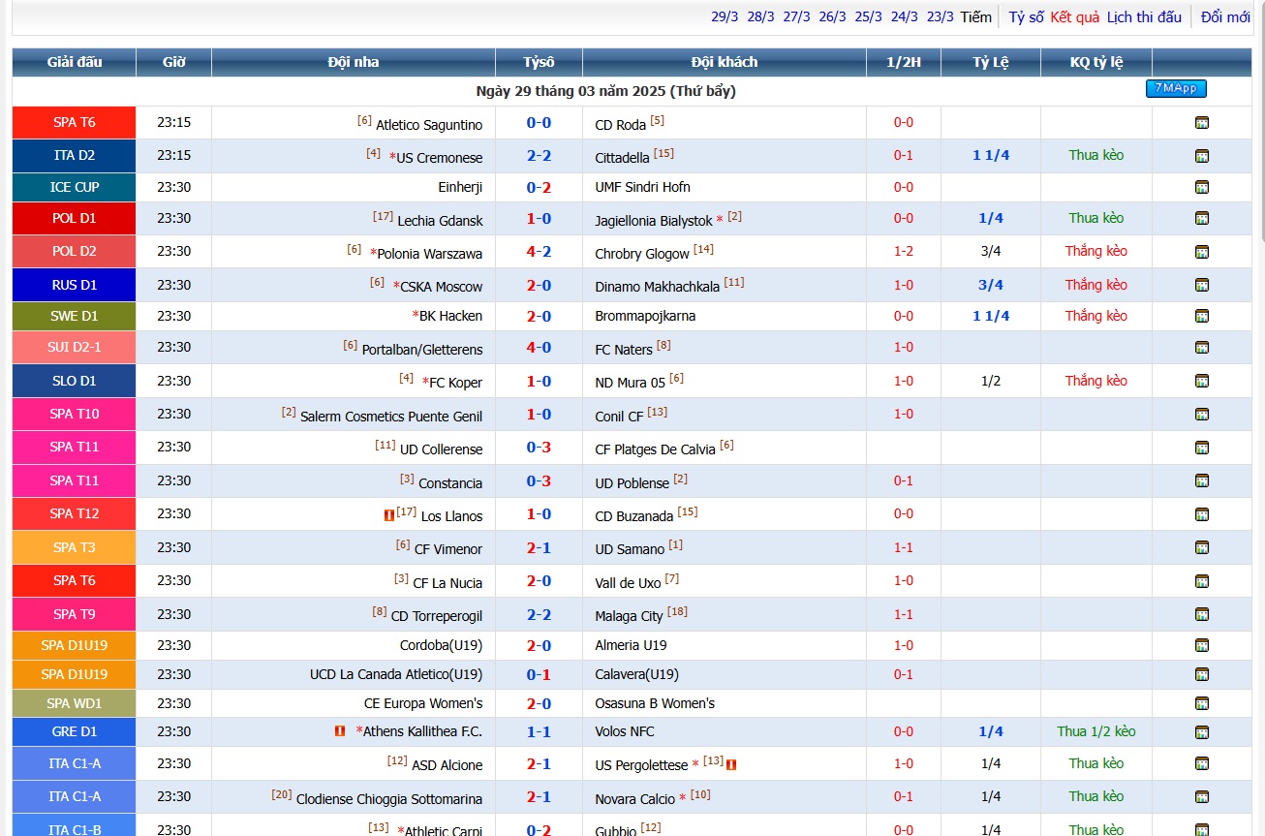Jump to results for 23/3
This screenshot has width=1265, height=836.
click(940, 17)
